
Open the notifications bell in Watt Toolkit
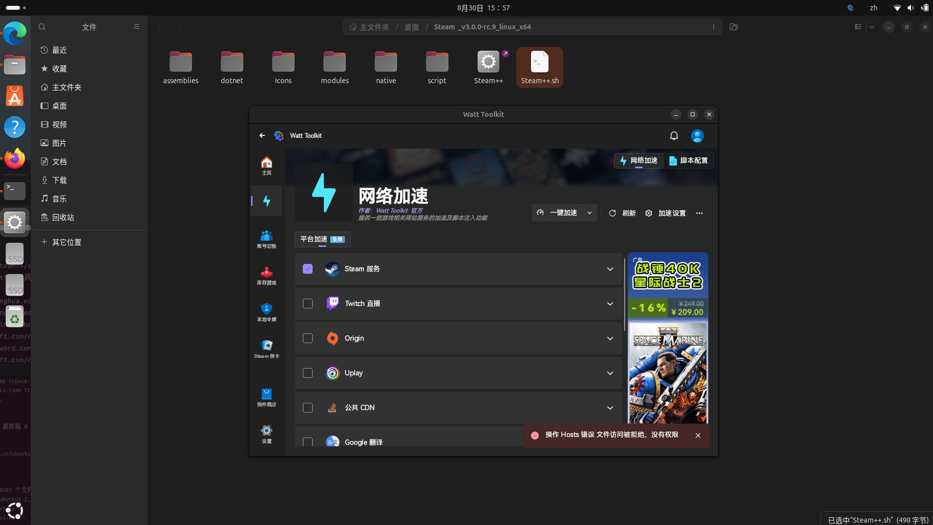(x=674, y=135)
